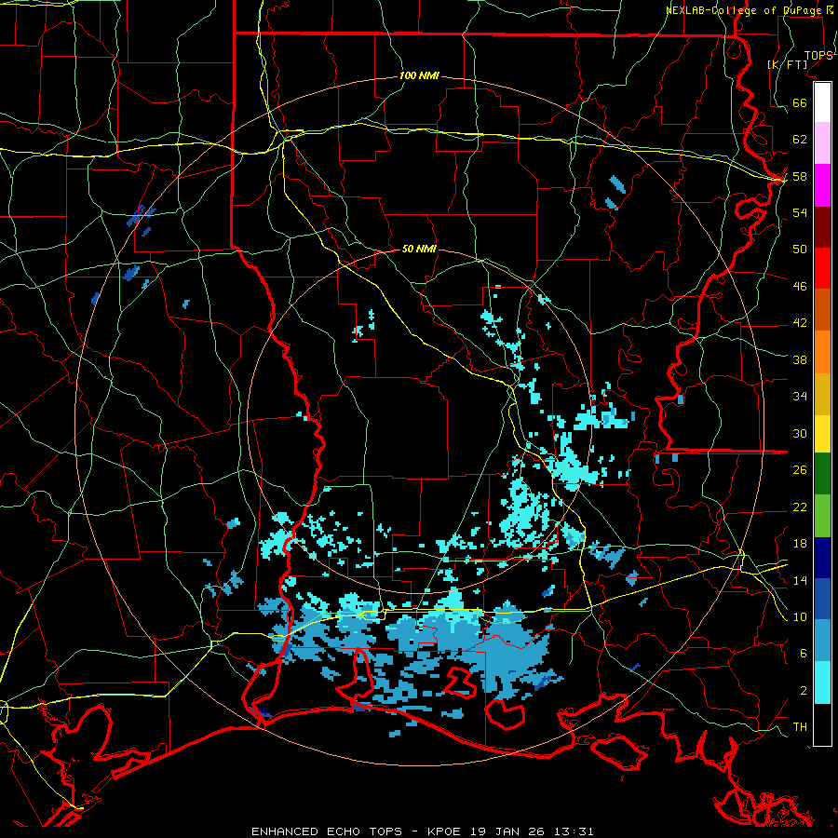
Task: Select the dark red legend swatch
Action: (822, 227)
